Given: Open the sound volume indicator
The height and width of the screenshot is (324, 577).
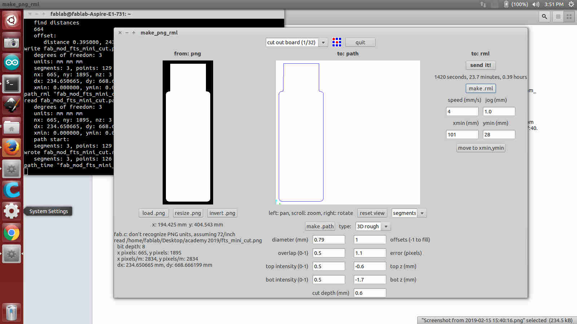Looking at the screenshot, I should point(536,4).
